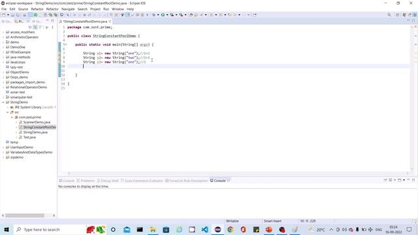
Task: Open the Source menu
Action: 23,9
